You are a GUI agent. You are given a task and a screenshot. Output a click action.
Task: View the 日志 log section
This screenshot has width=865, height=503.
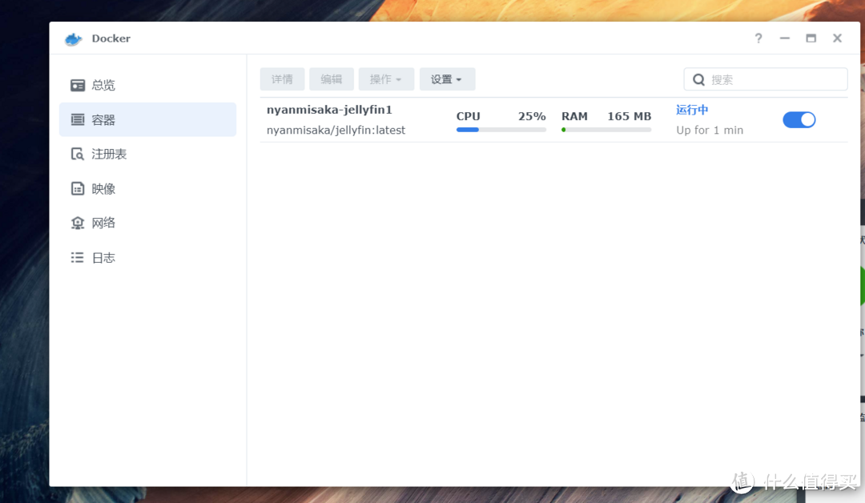point(148,258)
